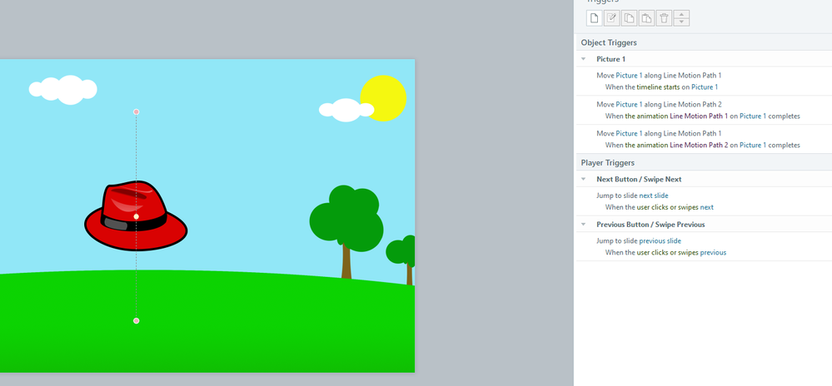
Task: Click the motion path bottom endpoint
Action: click(137, 320)
